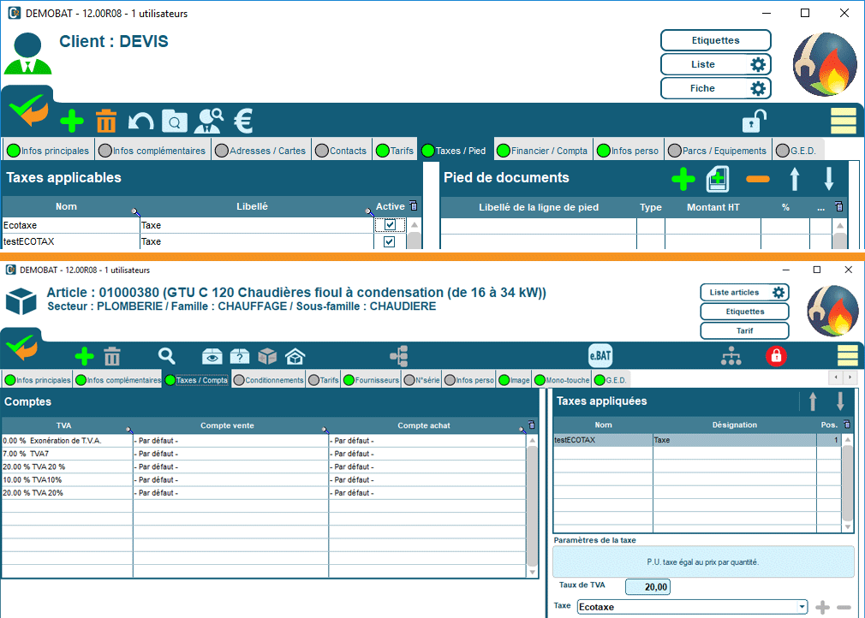Click the Tarif button in Article window
Viewport: 865px width, 618px height.
(743, 330)
